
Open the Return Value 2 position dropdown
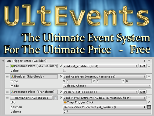pyautogui.click(x=104, y=107)
